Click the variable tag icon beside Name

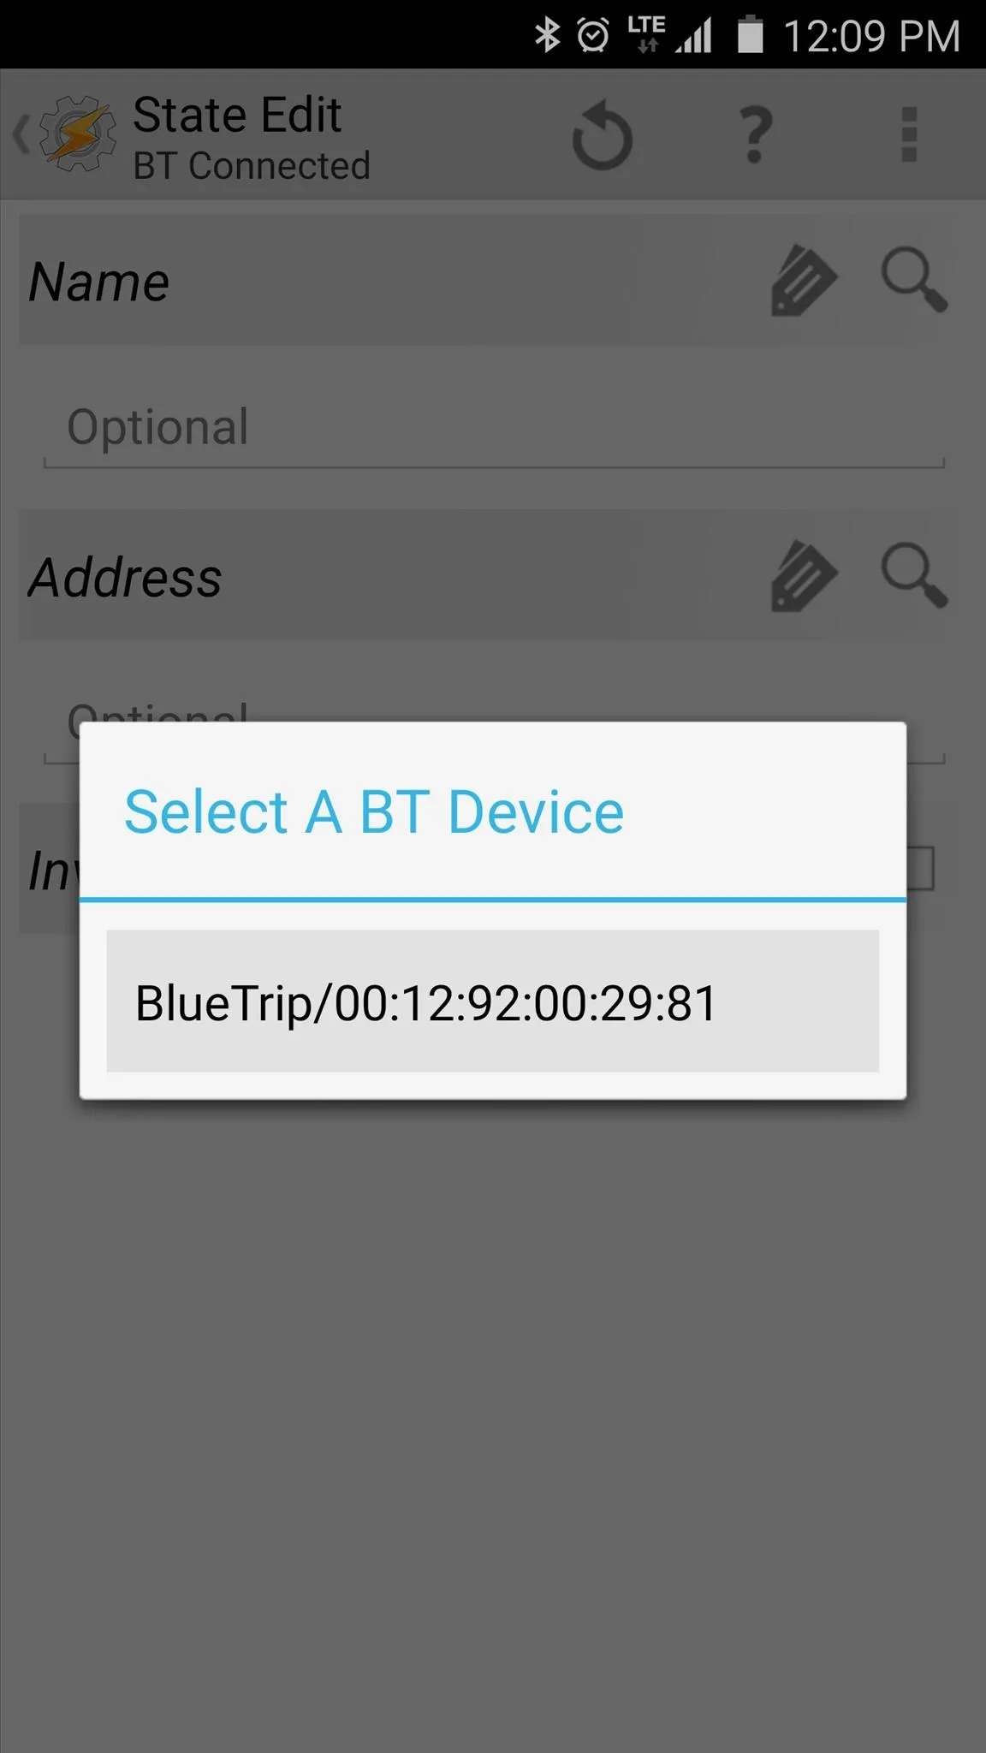point(803,281)
